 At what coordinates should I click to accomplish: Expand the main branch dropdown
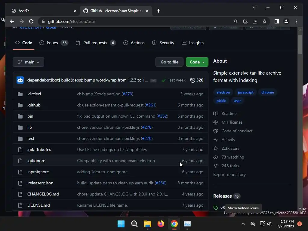click(29, 62)
